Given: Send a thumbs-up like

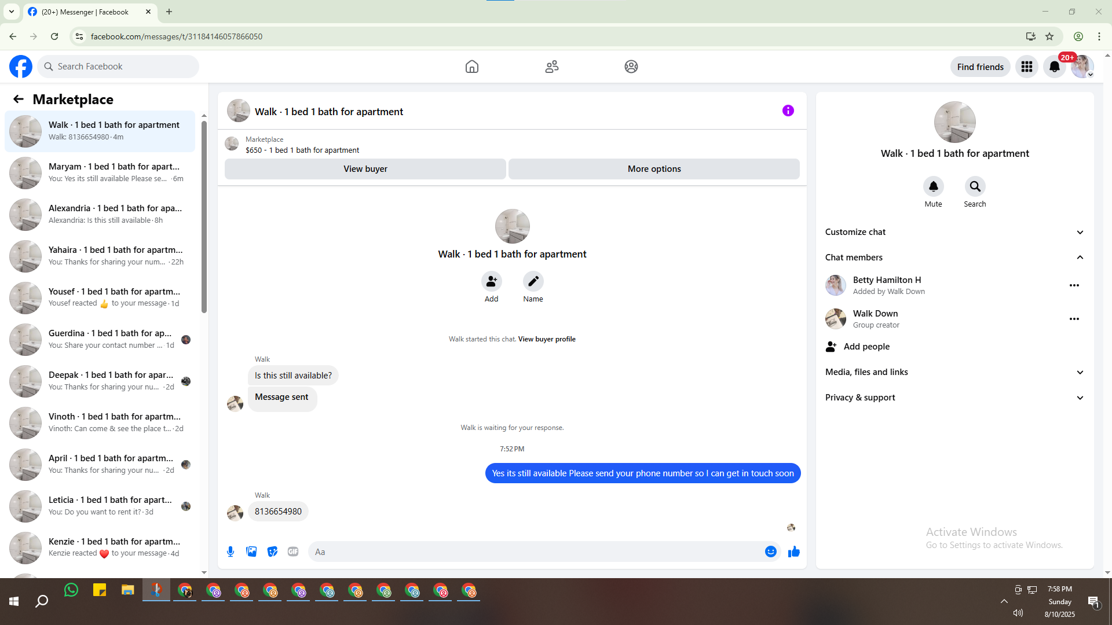Looking at the screenshot, I should tap(793, 552).
